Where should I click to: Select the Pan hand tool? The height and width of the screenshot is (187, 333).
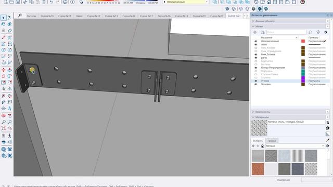point(9,116)
